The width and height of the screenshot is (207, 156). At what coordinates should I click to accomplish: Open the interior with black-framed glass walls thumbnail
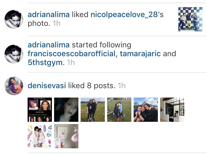pos(172,110)
